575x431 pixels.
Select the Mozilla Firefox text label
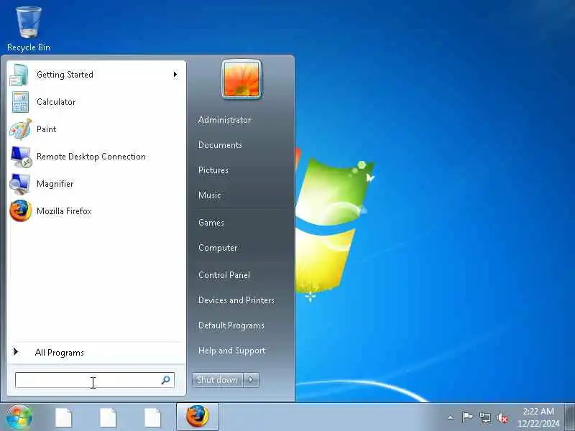point(64,211)
